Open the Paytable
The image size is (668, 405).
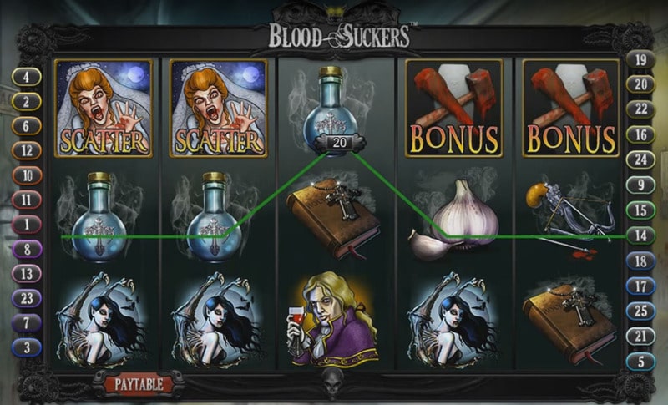tap(139, 385)
